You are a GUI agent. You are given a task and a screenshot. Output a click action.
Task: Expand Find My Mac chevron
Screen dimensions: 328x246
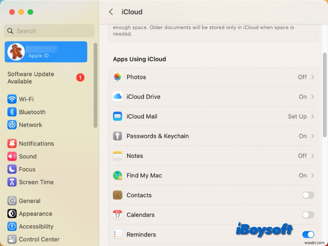pos(312,175)
